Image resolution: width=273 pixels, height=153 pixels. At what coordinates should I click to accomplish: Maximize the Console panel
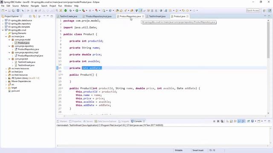[269, 121]
